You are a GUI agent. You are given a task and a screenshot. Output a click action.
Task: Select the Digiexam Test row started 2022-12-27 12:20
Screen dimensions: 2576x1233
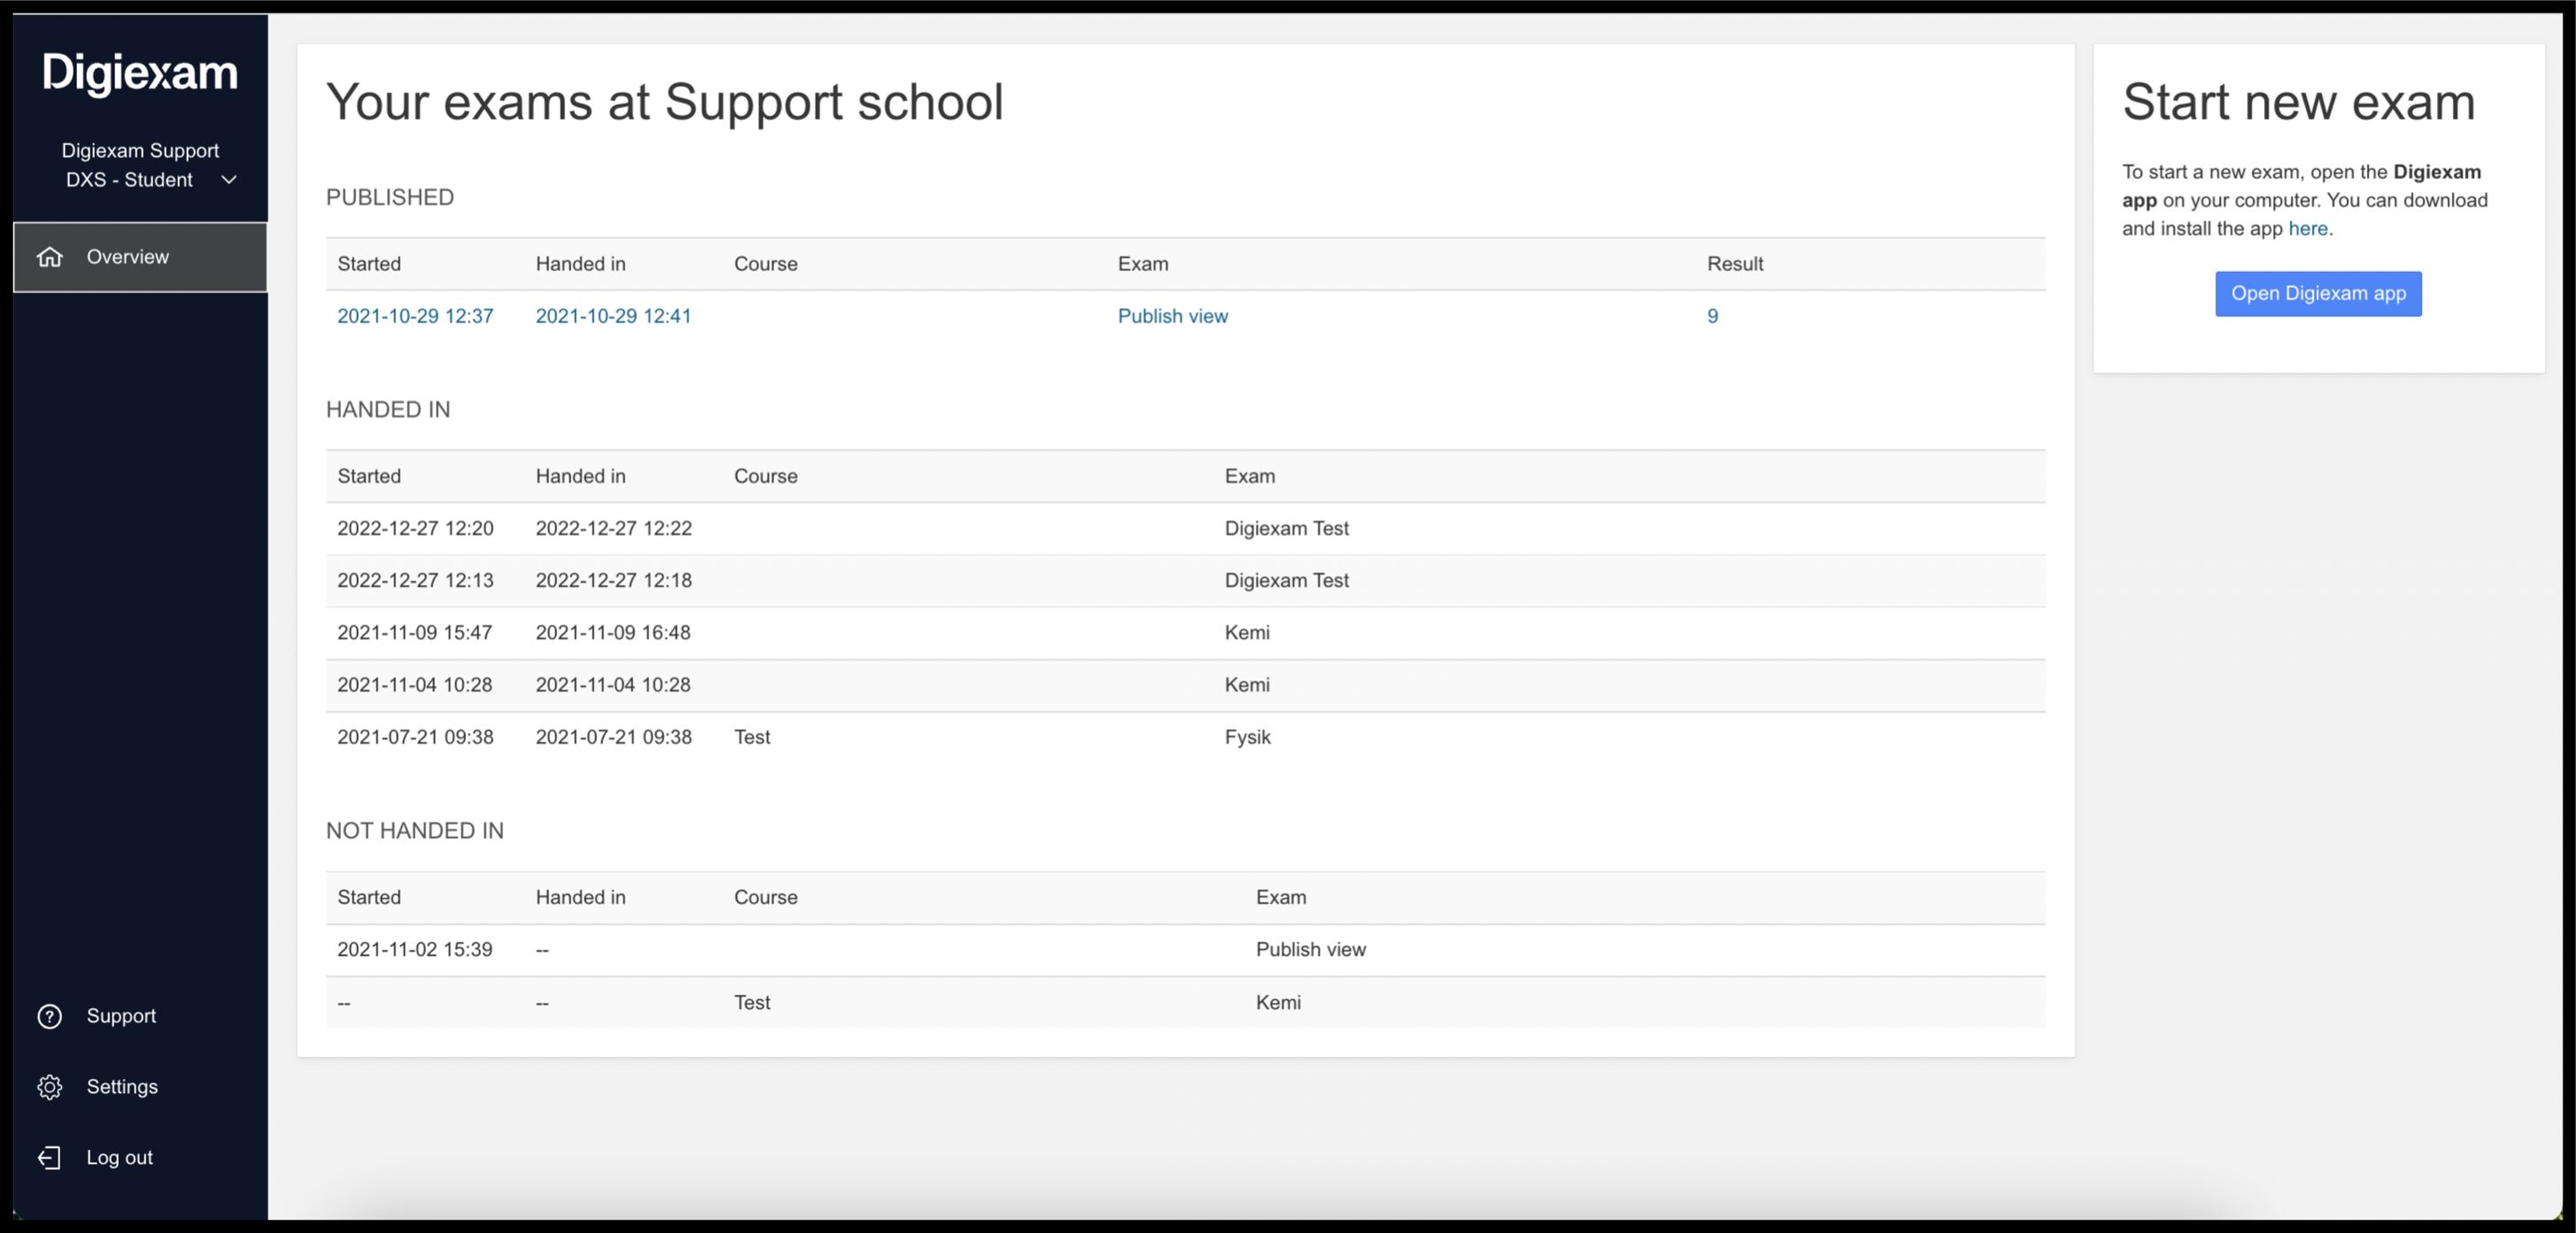1185,529
